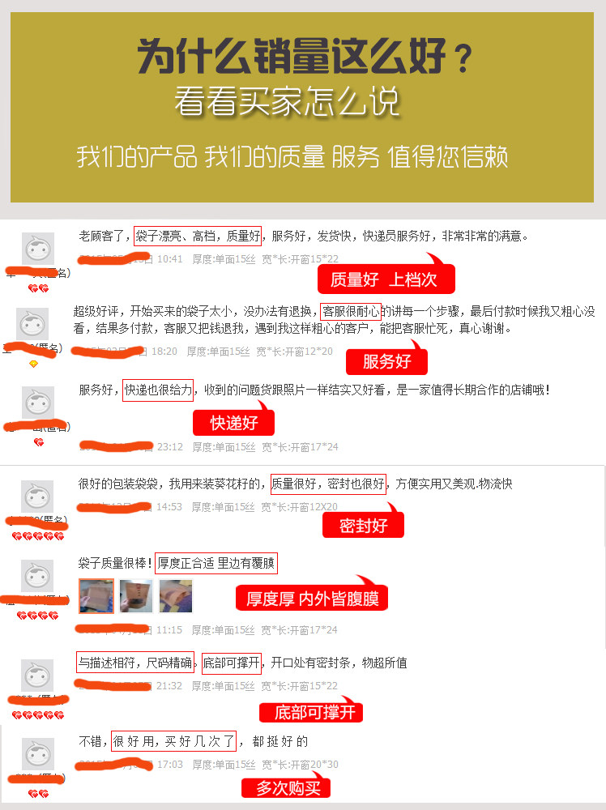The height and width of the screenshot is (810, 606).
Task: Click the 厚度厚 内外皆腹膜 red label
Action: click(x=312, y=599)
